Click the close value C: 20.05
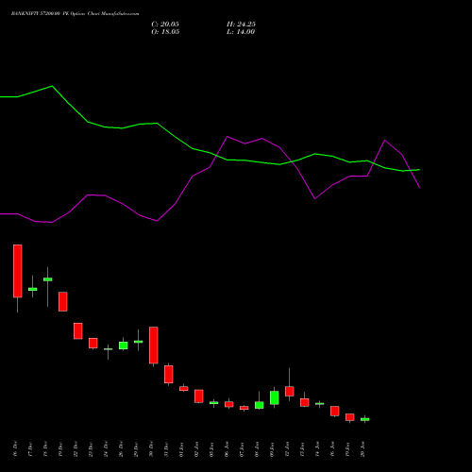This screenshot has height=472, width=472. (x=165, y=25)
